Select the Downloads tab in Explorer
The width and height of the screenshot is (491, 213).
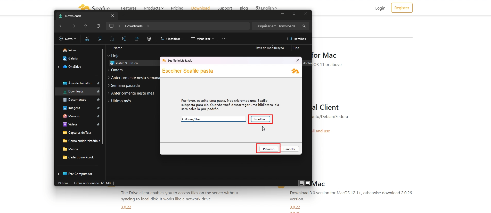tap(87, 16)
